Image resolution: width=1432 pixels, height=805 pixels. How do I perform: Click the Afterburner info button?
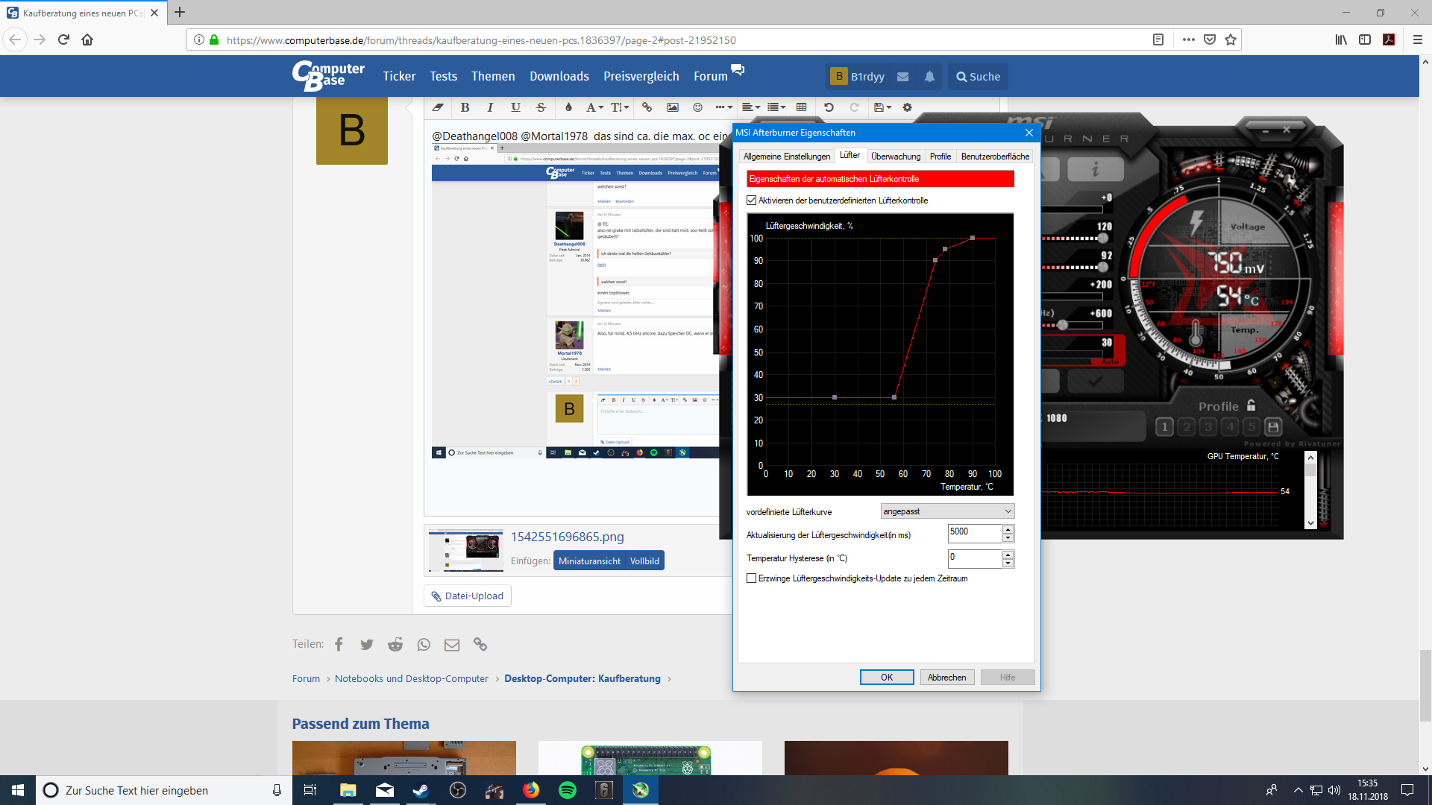1095,169
